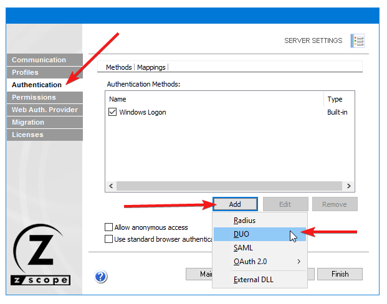
Task: Choose DUO from the Add menu
Action: pyautogui.click(x=260, y=234)
